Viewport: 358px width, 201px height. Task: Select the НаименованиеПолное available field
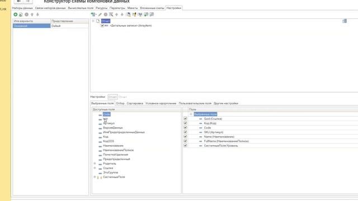(118, 150)
